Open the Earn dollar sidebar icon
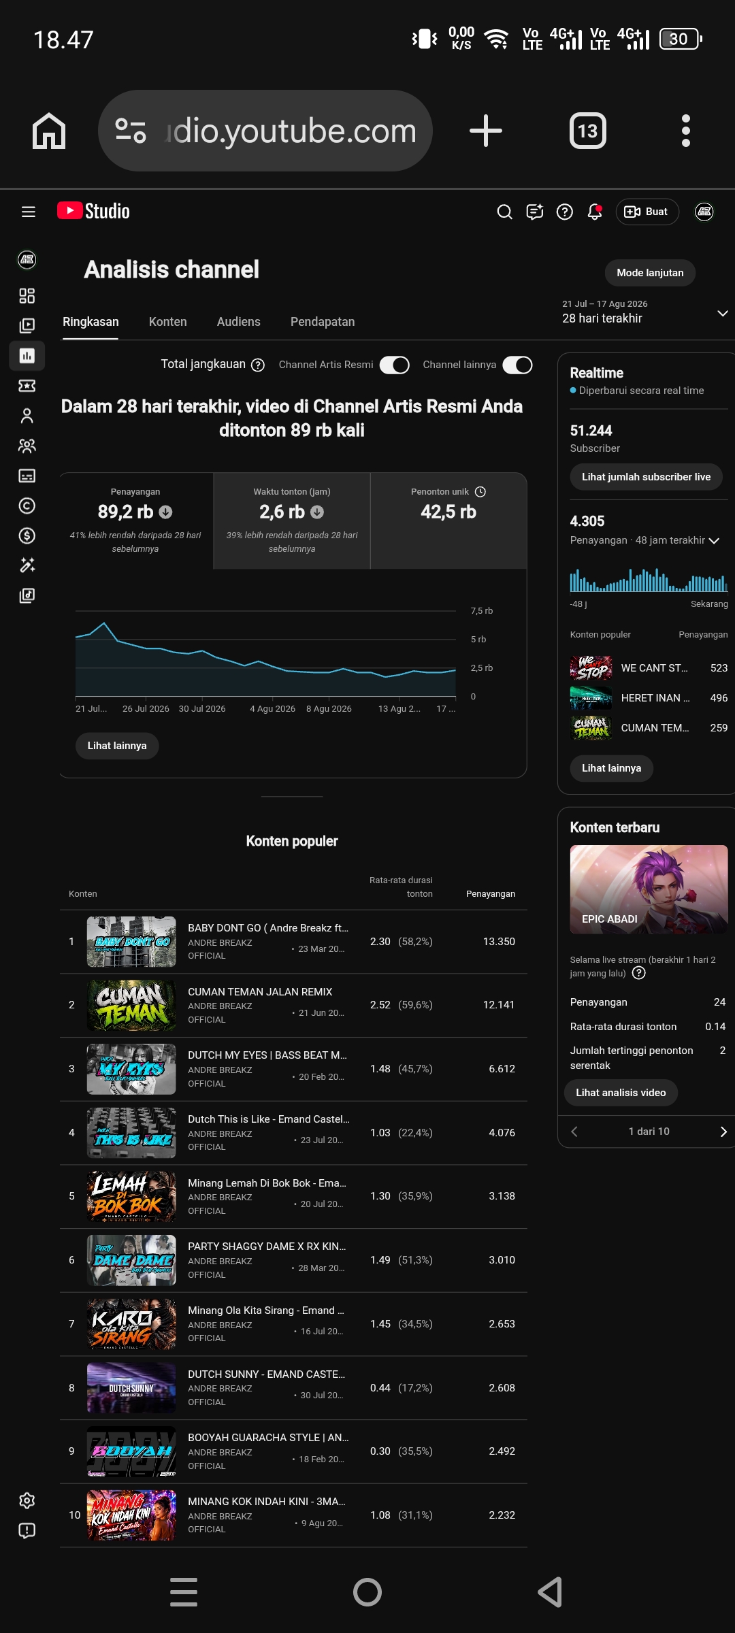The height and width of the screenshot is (1633, 735). coord(27,535)
